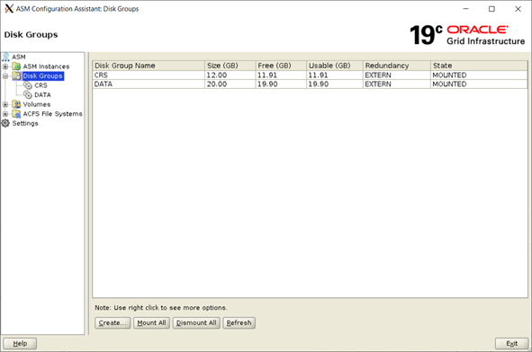Select ASM root label in tree

coord(19,57)
